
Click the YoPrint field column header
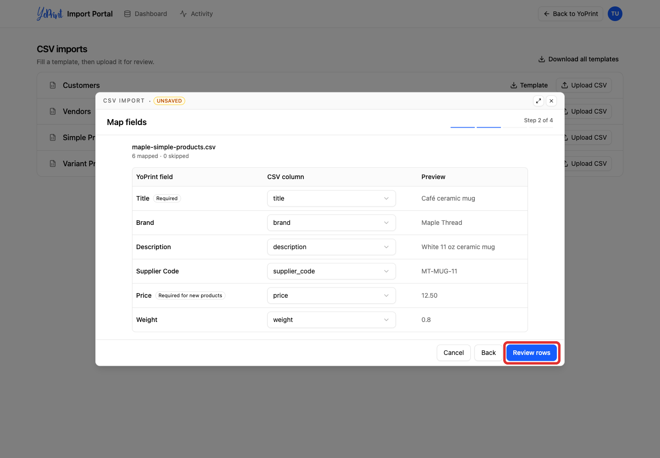pos(154,177)
